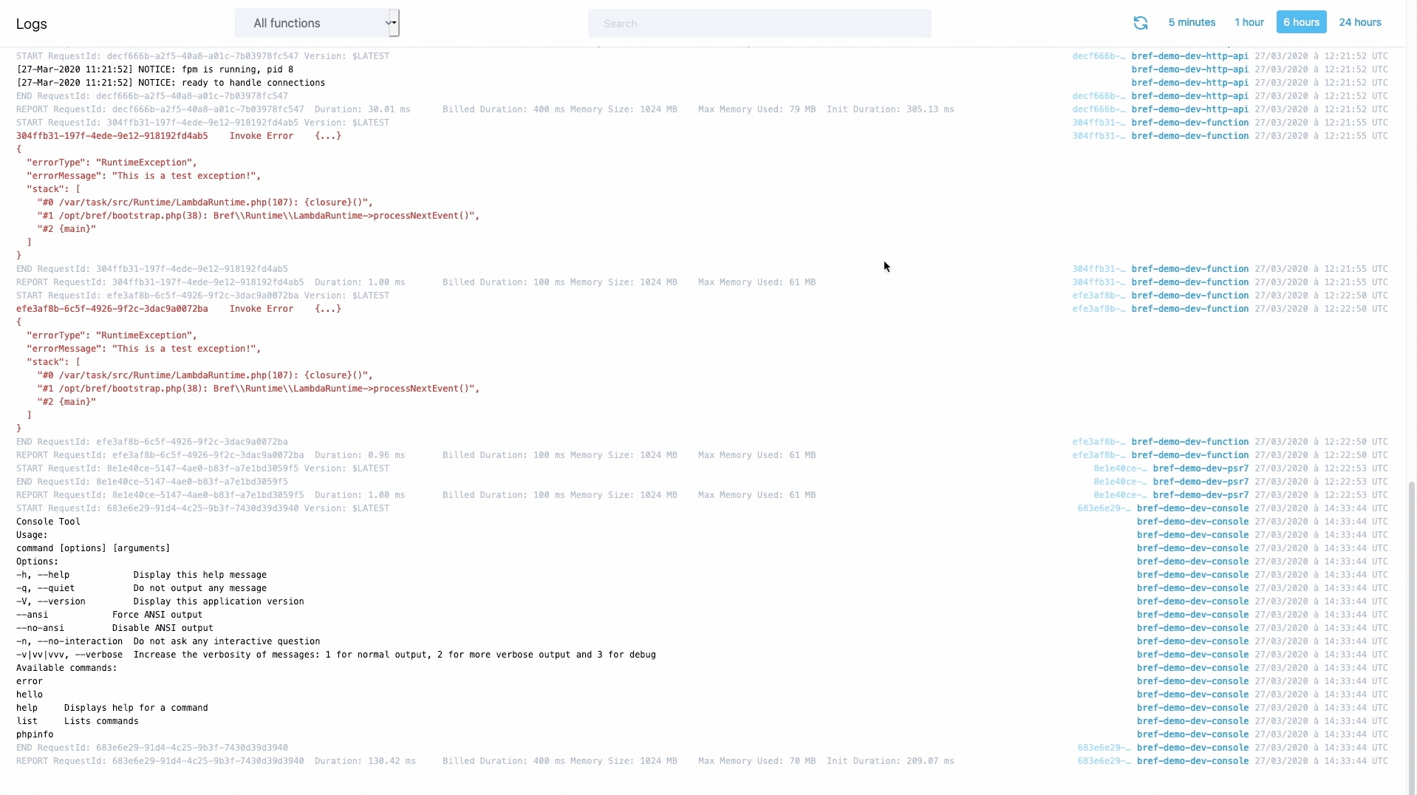Click the '-v|vv|vvv, --verbose' option line
Image resolution: width=1417 pixels, height=795 pixels.
pos(336,655)
